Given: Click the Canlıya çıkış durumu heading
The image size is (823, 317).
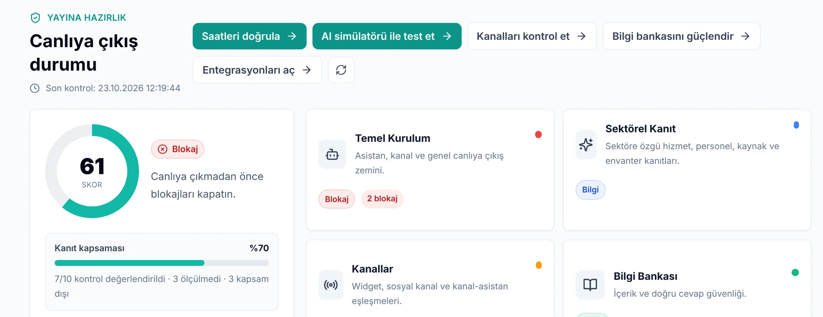Looking at the screenshot, I should (x=84, y=53).
